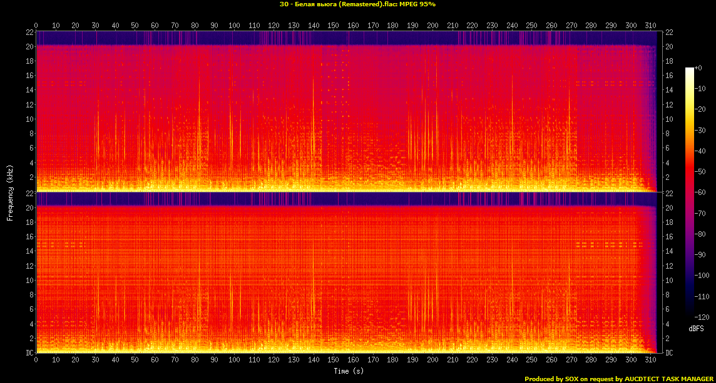The height and width of the screenshot is (383, 716).
Task: Select the 310 mark on the bottom time axis
Action: pyautogui.click(x=650, y=360)
